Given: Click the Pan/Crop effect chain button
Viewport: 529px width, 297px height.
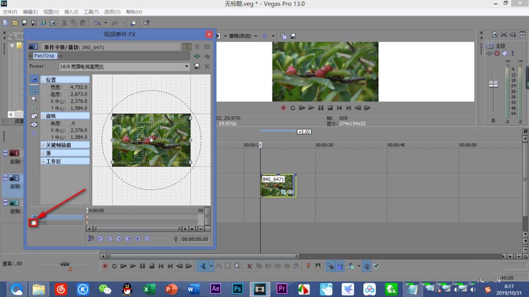Looking at the screenshot, I should coord(44,55).
